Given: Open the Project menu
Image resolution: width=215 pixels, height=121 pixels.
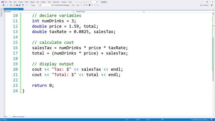Looking at the screenshot, I should (21, 2).
